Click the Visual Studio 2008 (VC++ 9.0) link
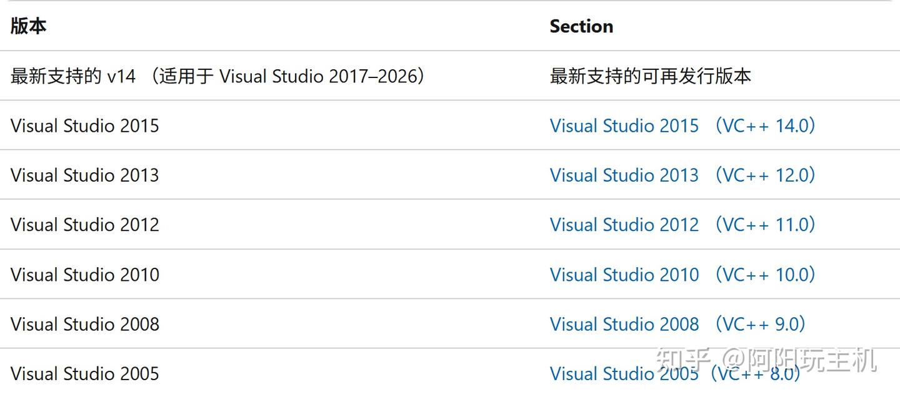Image resolution: width=900 pixels, height=397 pixels. point(678,324)
